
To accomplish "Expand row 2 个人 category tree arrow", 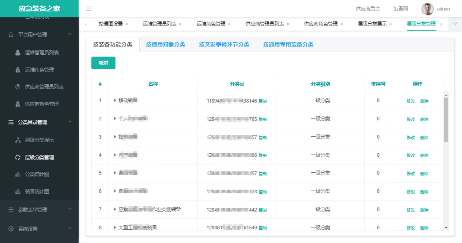I will coord(115,119).
